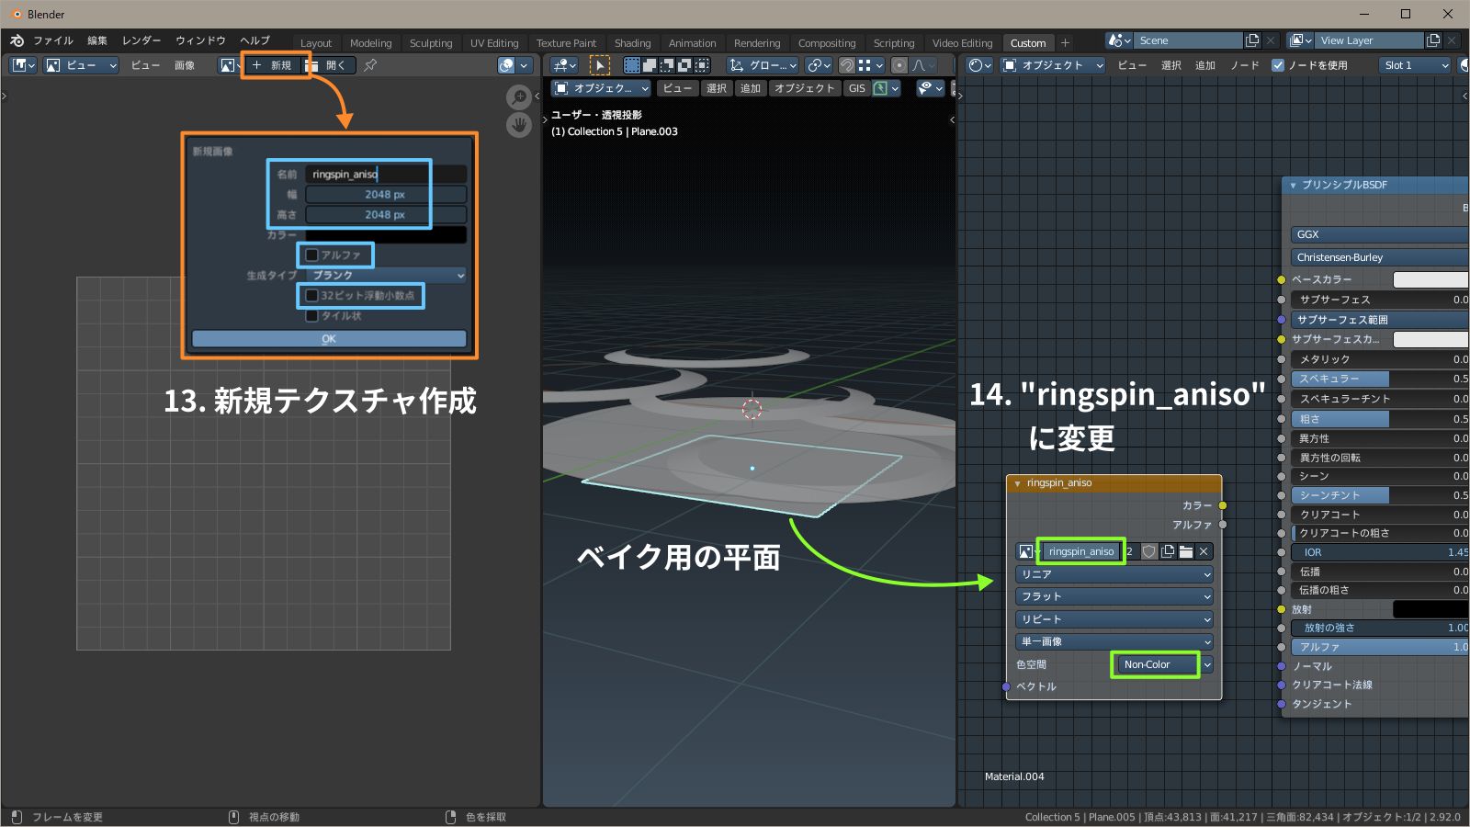Click the shield fake-user icon on ringspin_aniso image

1149,551
